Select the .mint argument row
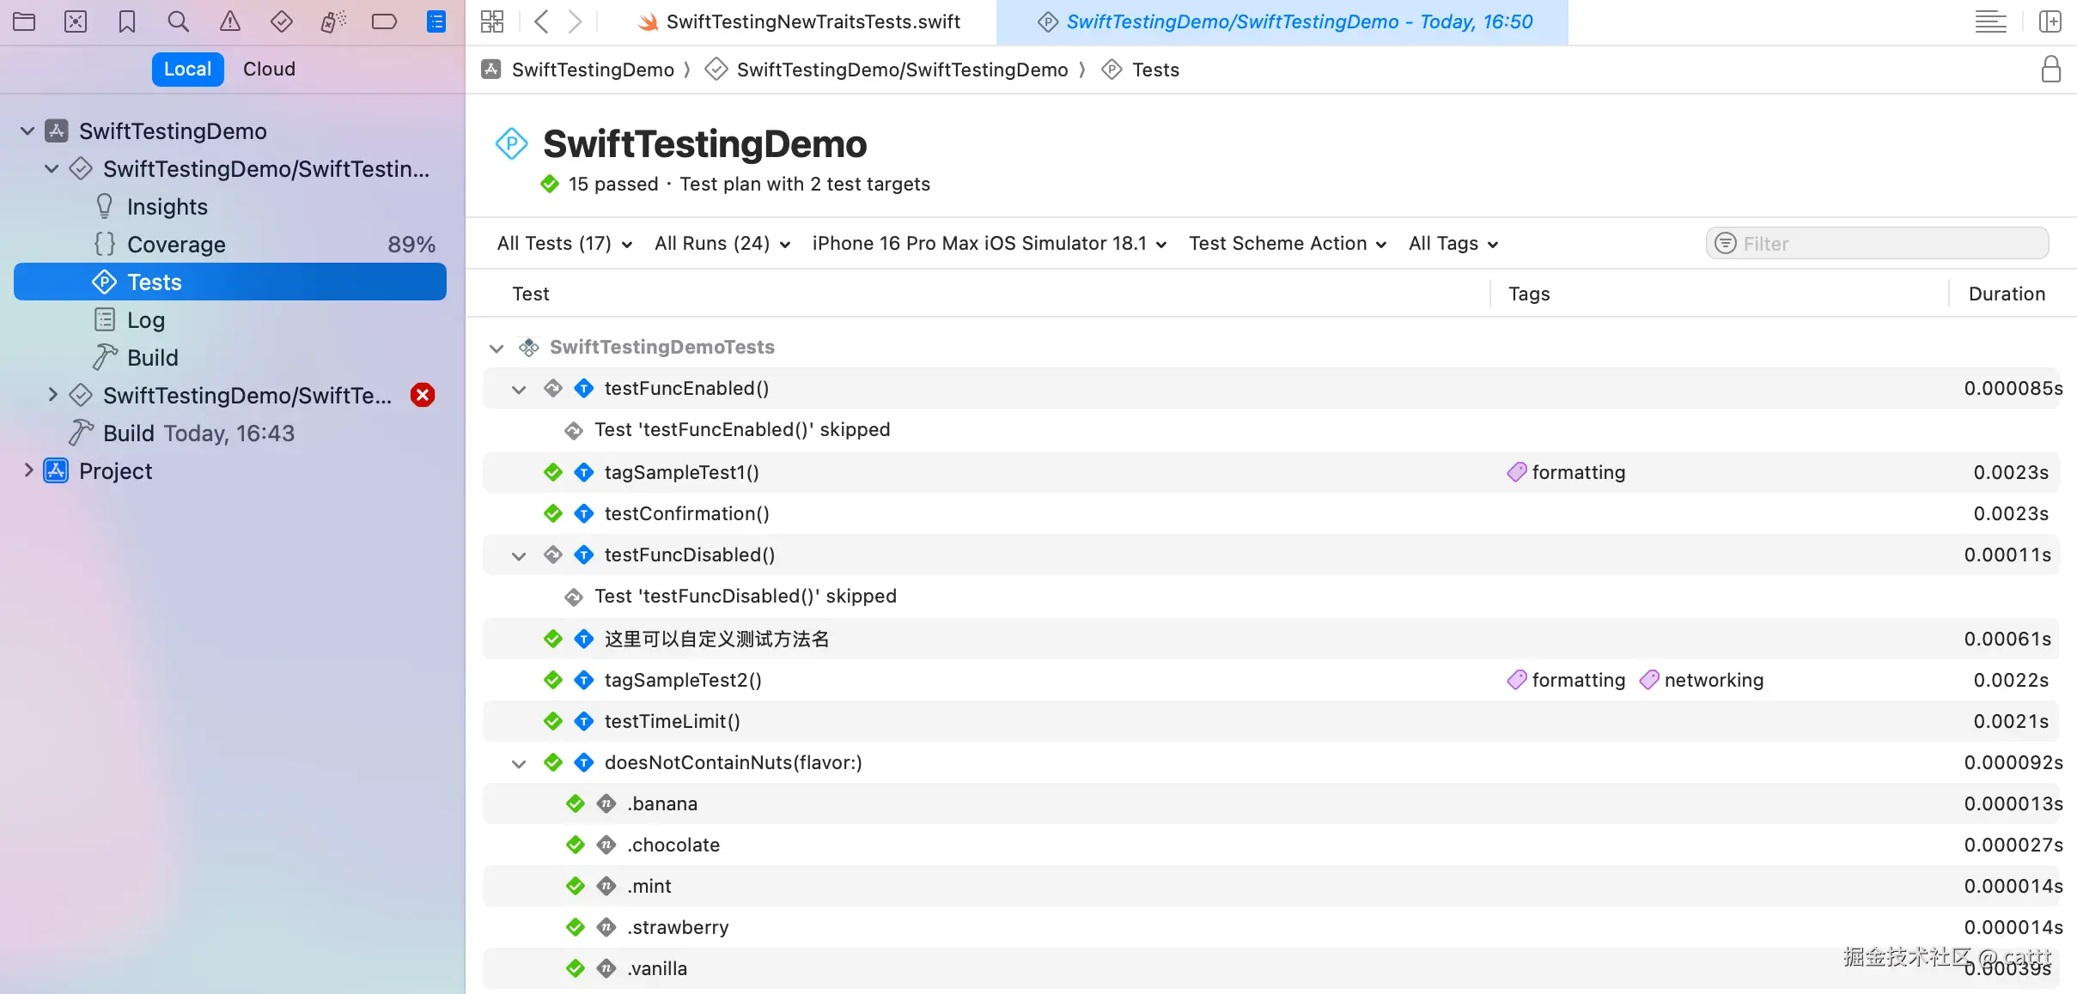The height and width of the screenshot is (994, 2077). pos(1271,886)
